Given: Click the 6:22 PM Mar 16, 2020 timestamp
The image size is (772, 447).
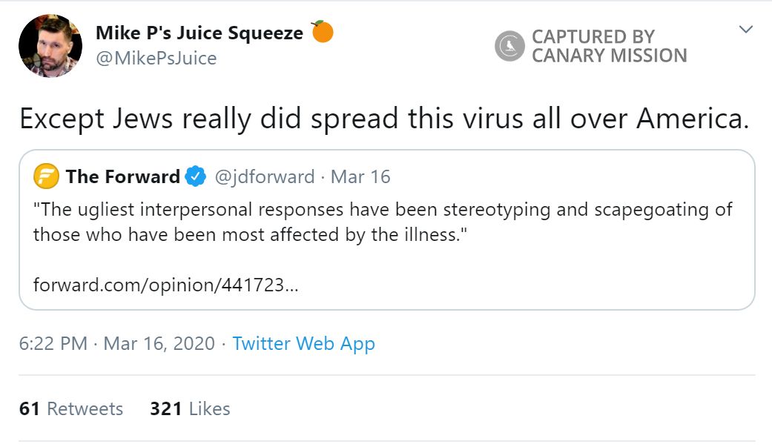Looking at the screenshot, I should click(x=116, y=344).
